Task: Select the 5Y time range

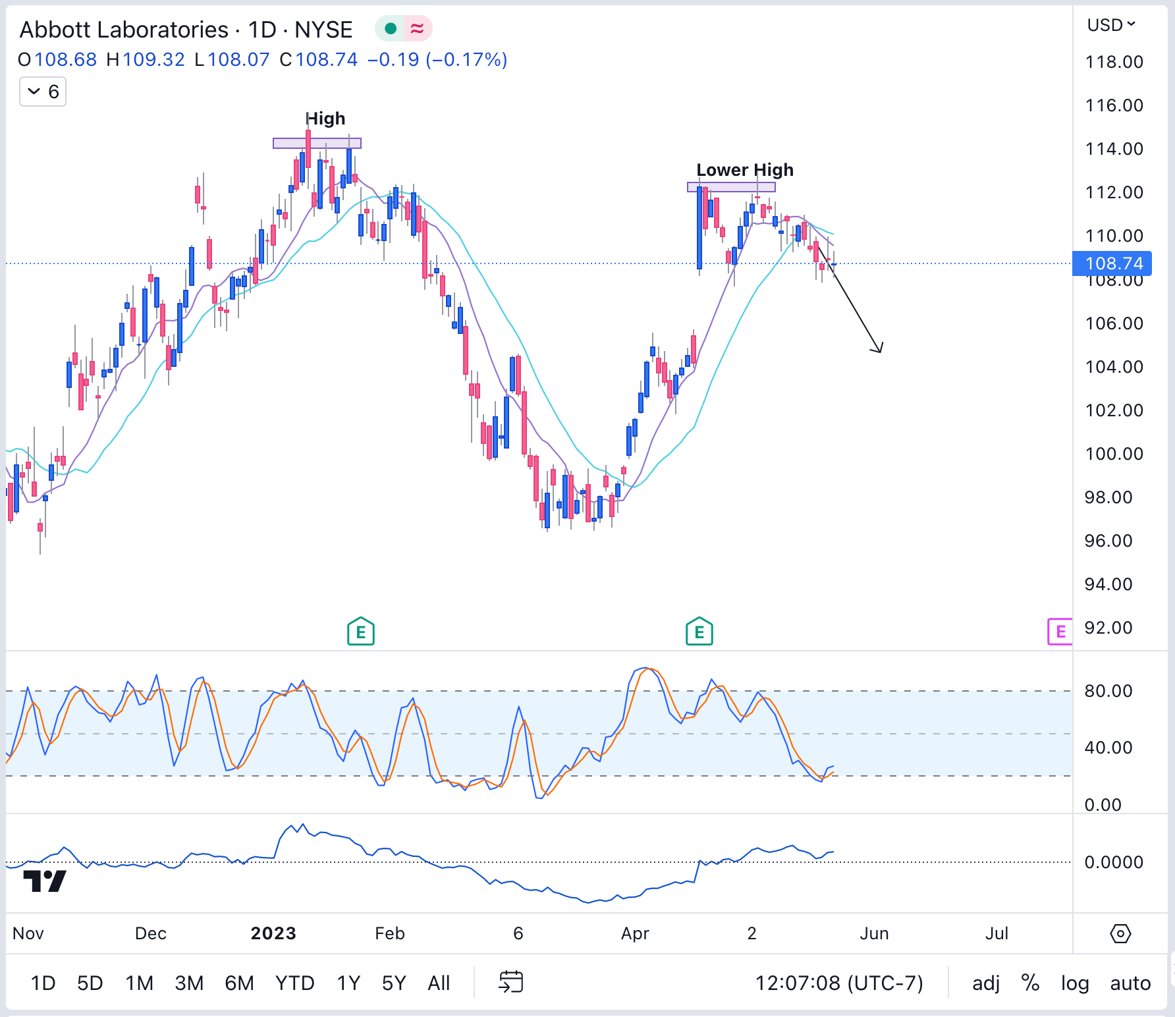Action: [x=394, y=983]
